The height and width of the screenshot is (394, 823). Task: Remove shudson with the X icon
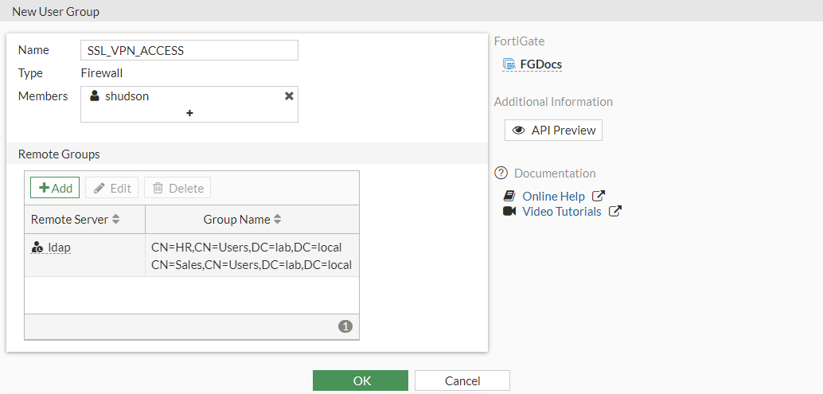[x=289, y=96]
